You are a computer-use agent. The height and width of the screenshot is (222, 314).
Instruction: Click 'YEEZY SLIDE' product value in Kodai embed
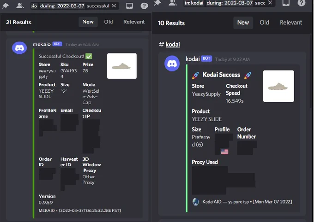coord(207,119)
